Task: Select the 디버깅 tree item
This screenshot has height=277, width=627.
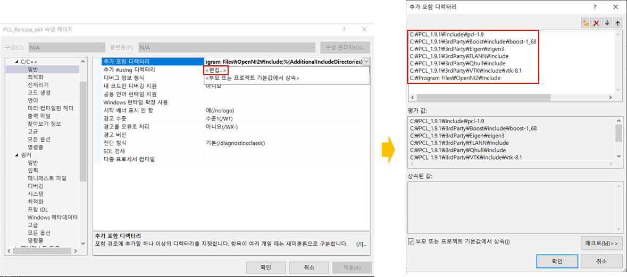Action: [36, 186]
